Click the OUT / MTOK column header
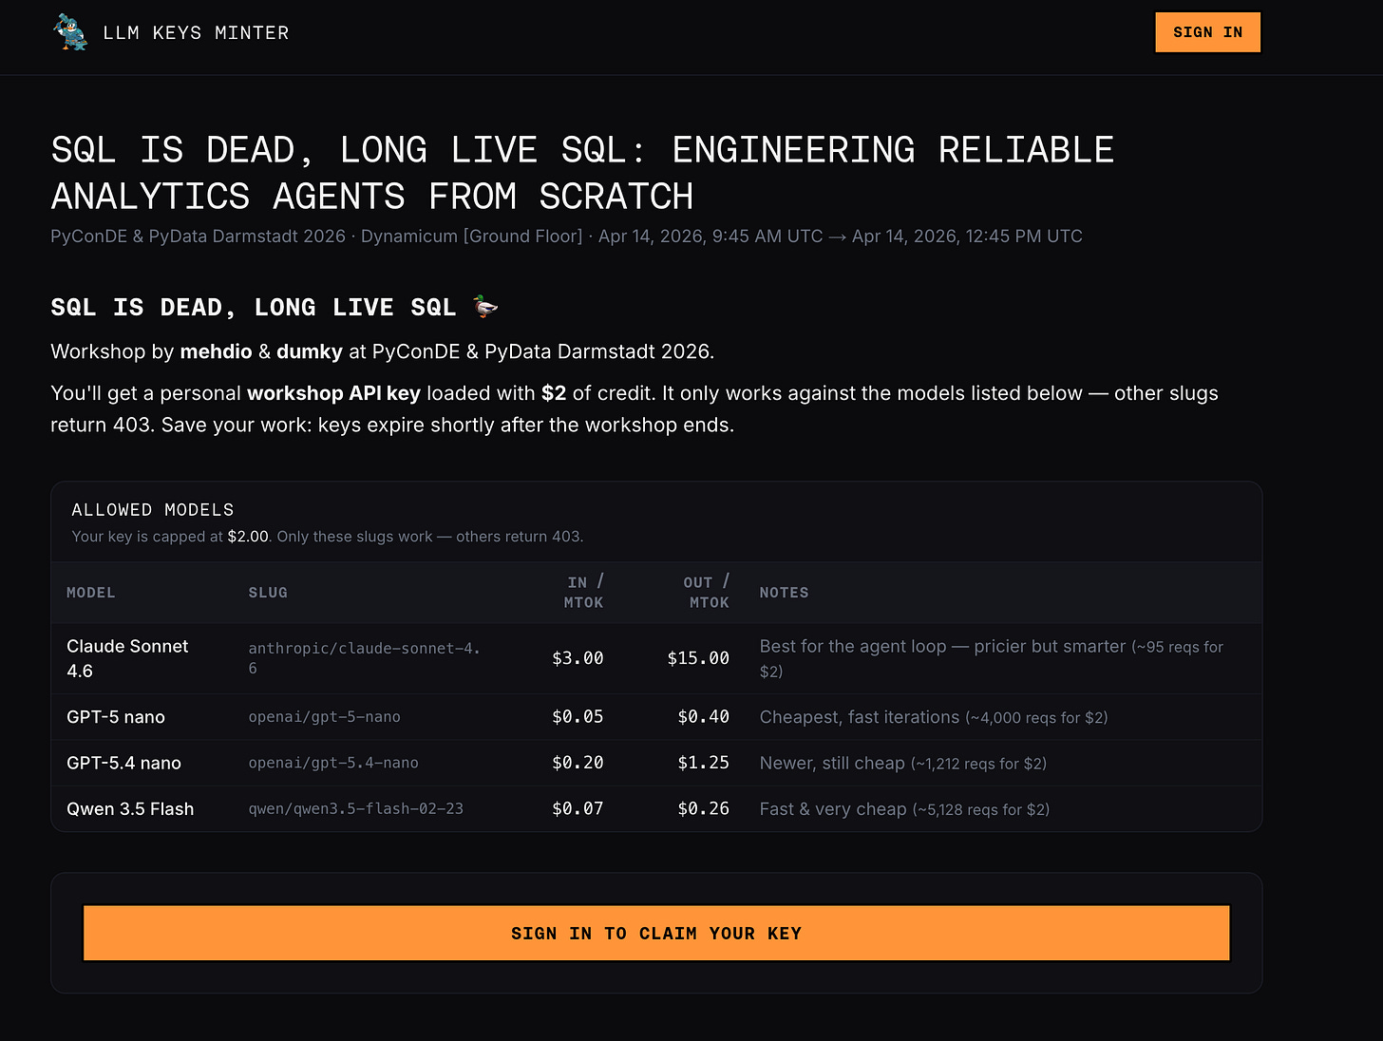This screenshot has width=1383, height=1041. click(707, 592)
